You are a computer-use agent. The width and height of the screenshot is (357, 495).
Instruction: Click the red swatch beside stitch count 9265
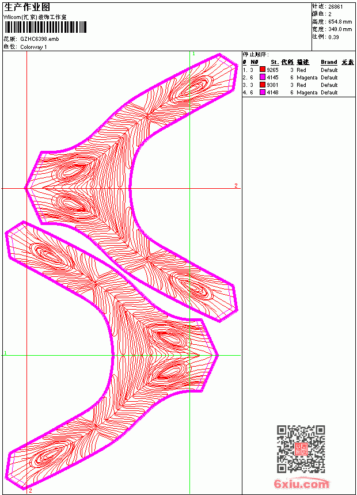262,70
